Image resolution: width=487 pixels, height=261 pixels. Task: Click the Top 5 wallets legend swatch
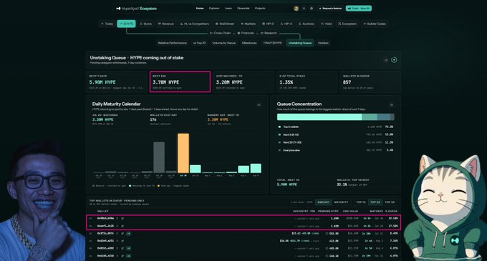[279, 127]
